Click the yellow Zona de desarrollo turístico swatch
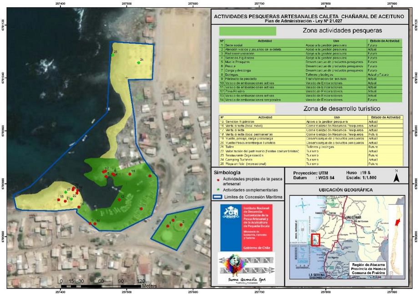The width and height of the screenshot is (418, 295). [247, 109]
